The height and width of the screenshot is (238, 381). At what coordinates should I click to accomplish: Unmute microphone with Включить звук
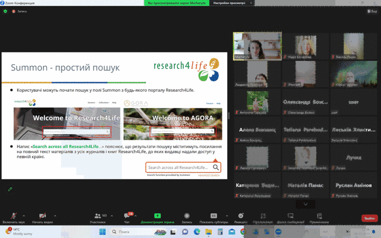click(14, 218)
